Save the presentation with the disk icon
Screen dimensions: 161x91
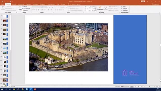point(2,2)
